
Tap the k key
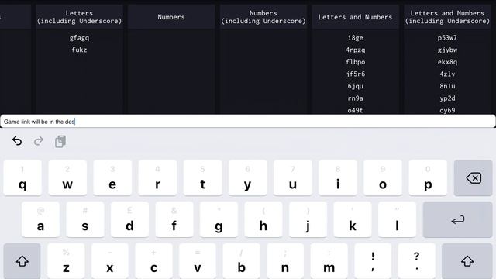pos(353,219)
